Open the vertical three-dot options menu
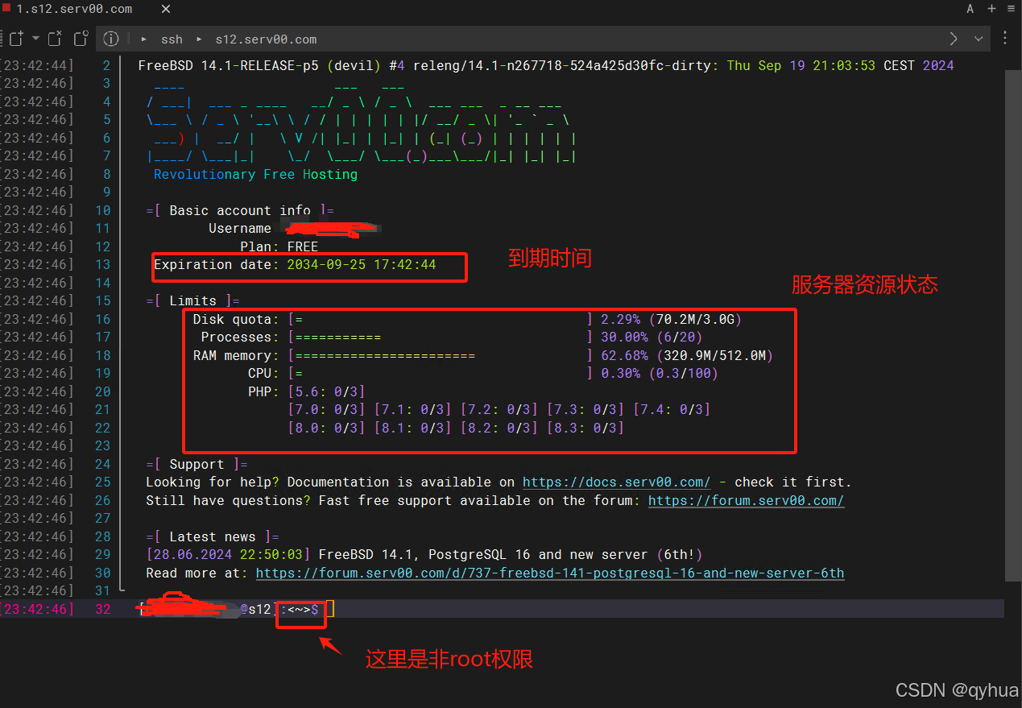The height and width of the screenshot is (708, 1022). point(1005,39)
